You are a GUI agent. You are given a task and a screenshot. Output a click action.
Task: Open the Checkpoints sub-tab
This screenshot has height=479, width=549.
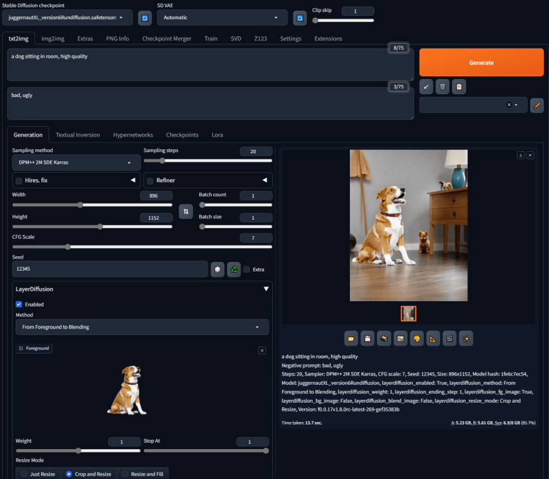[x=182, y=135]
